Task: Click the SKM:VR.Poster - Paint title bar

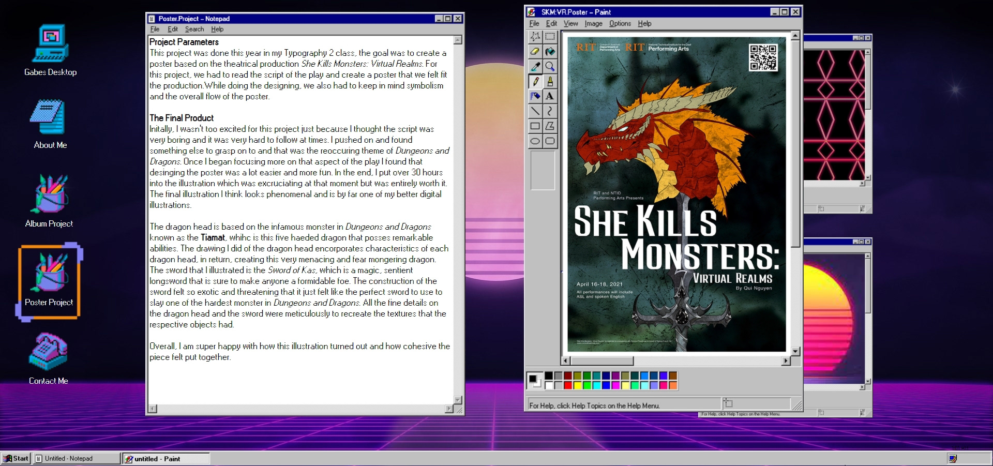Action: 663,12
